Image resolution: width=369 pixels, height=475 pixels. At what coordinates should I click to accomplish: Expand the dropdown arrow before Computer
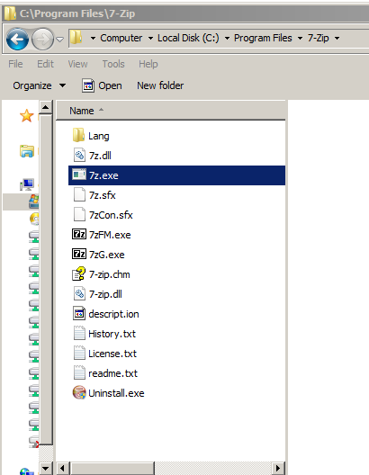(93, 38)
